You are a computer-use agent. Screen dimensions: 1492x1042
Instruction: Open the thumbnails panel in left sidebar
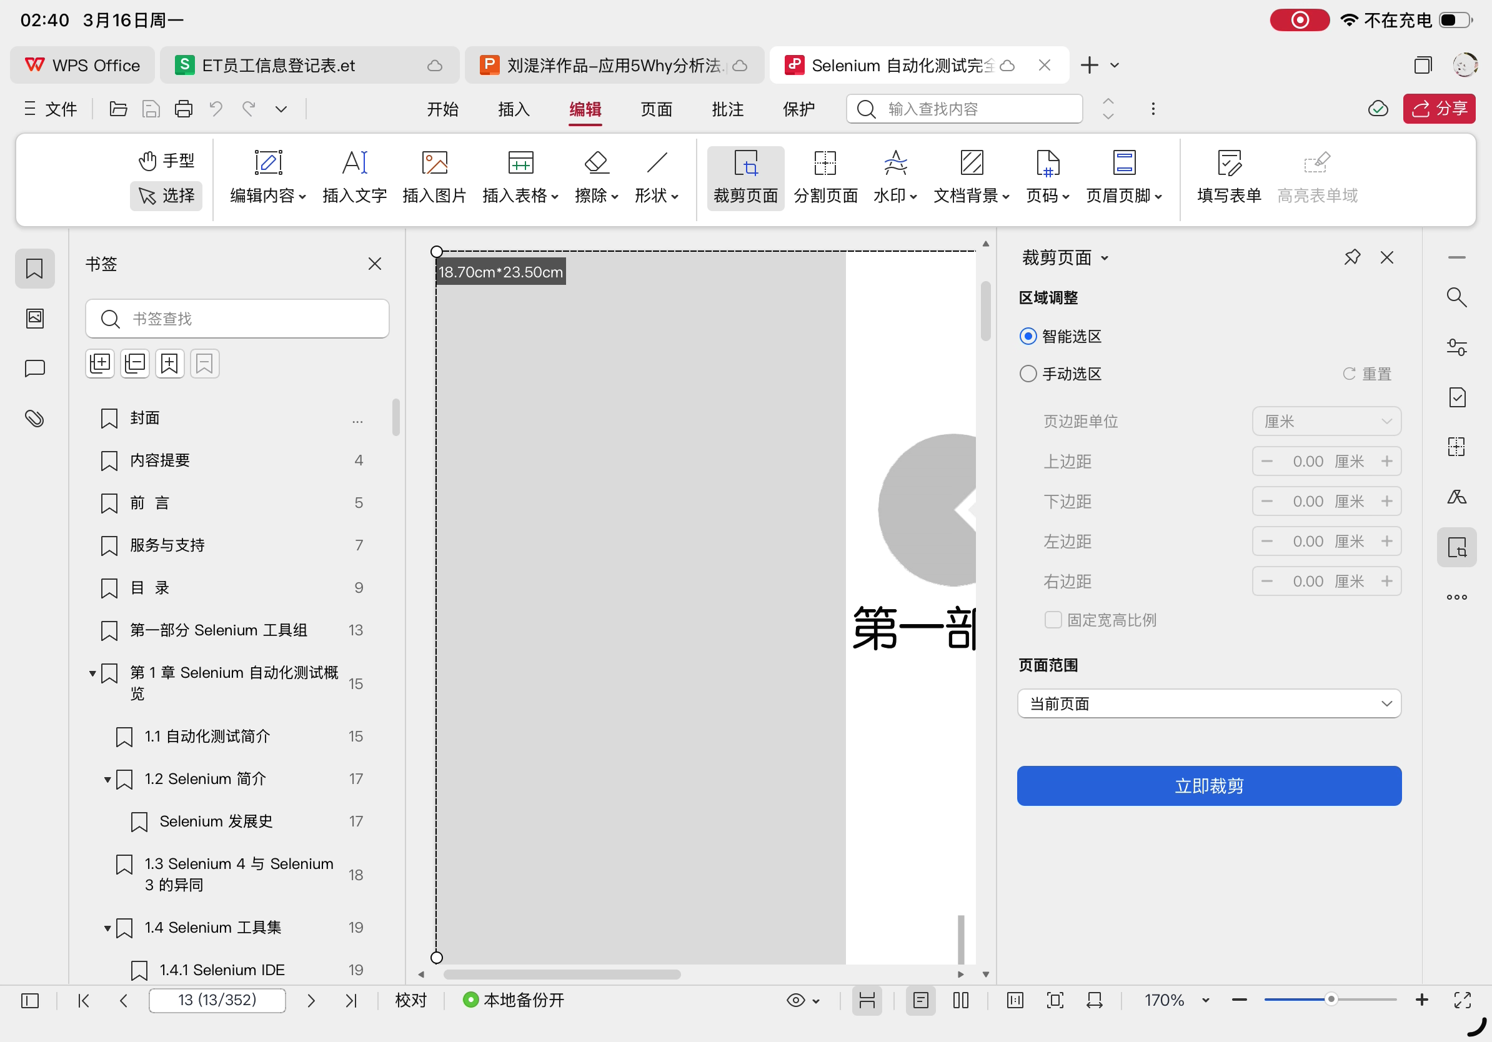(34, 319)
